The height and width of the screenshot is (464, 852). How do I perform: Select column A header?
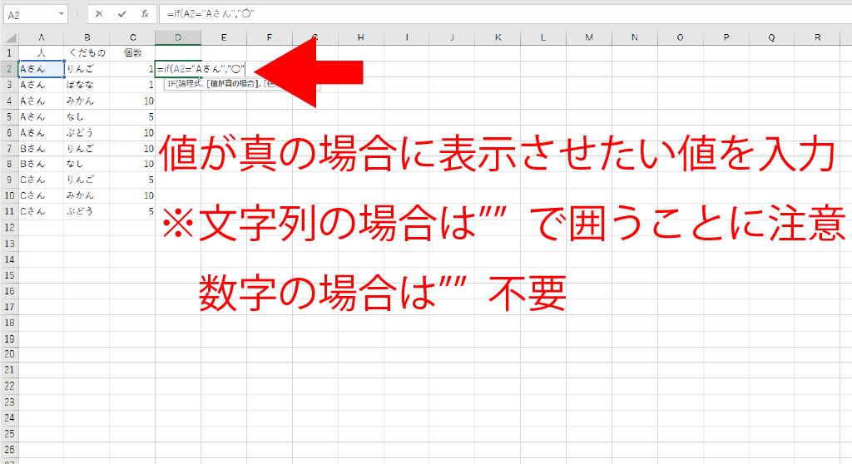[x=42, y=37]
